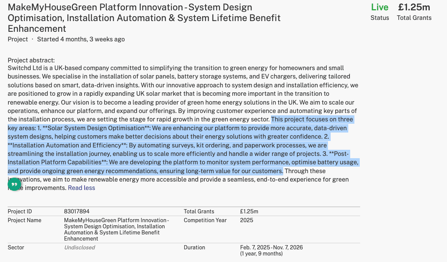The image size is (447, 262).
Task: Click the 'Project' type label below title
Action: (x=18, y=39)
